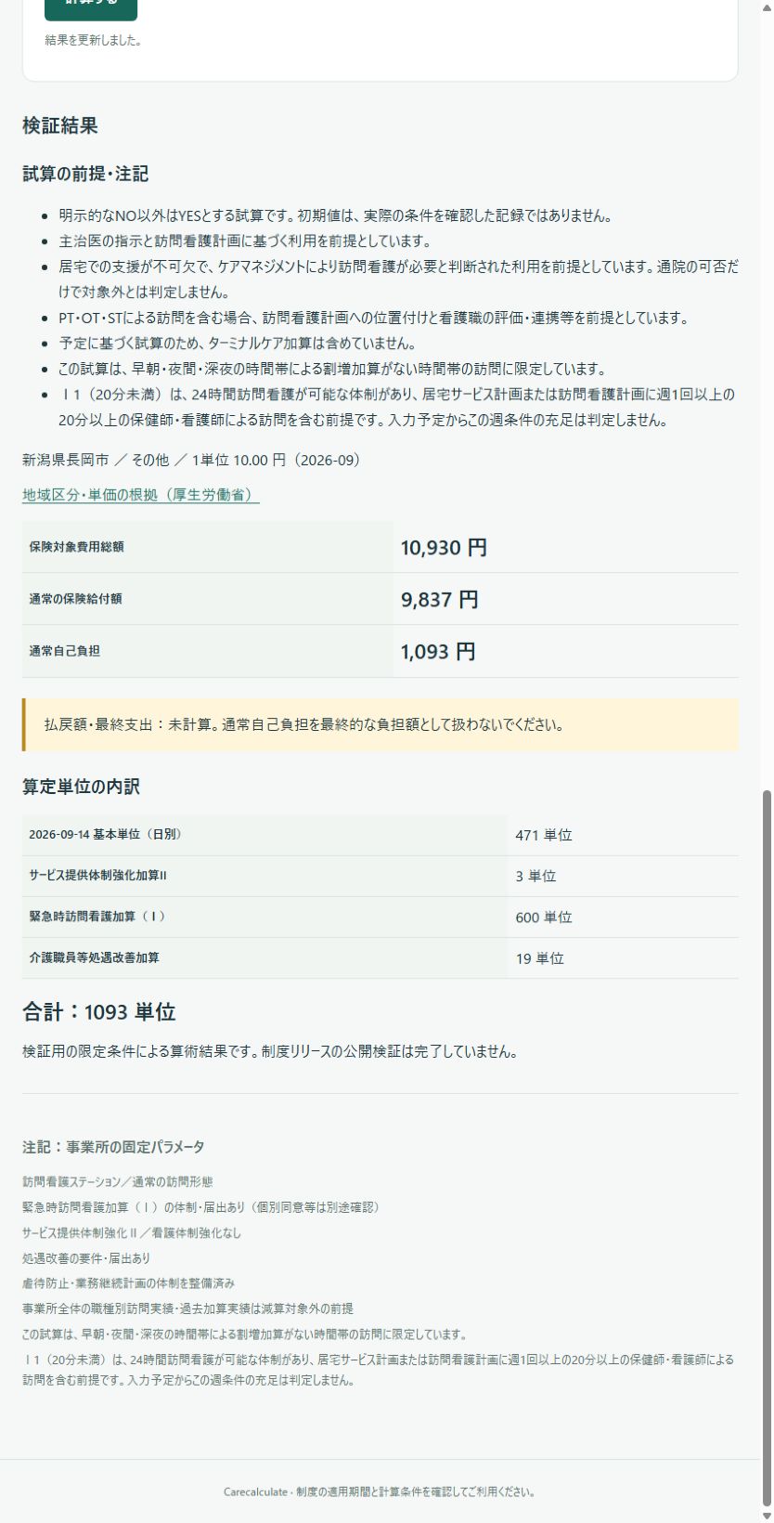Click the green 計算する button
Viewport: 774px width, 1523px height.
coord(91,7)
